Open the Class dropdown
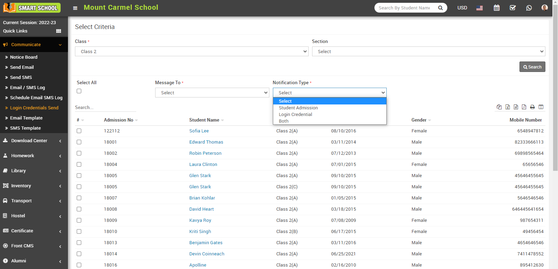558x269 pixels. point(191,51)
